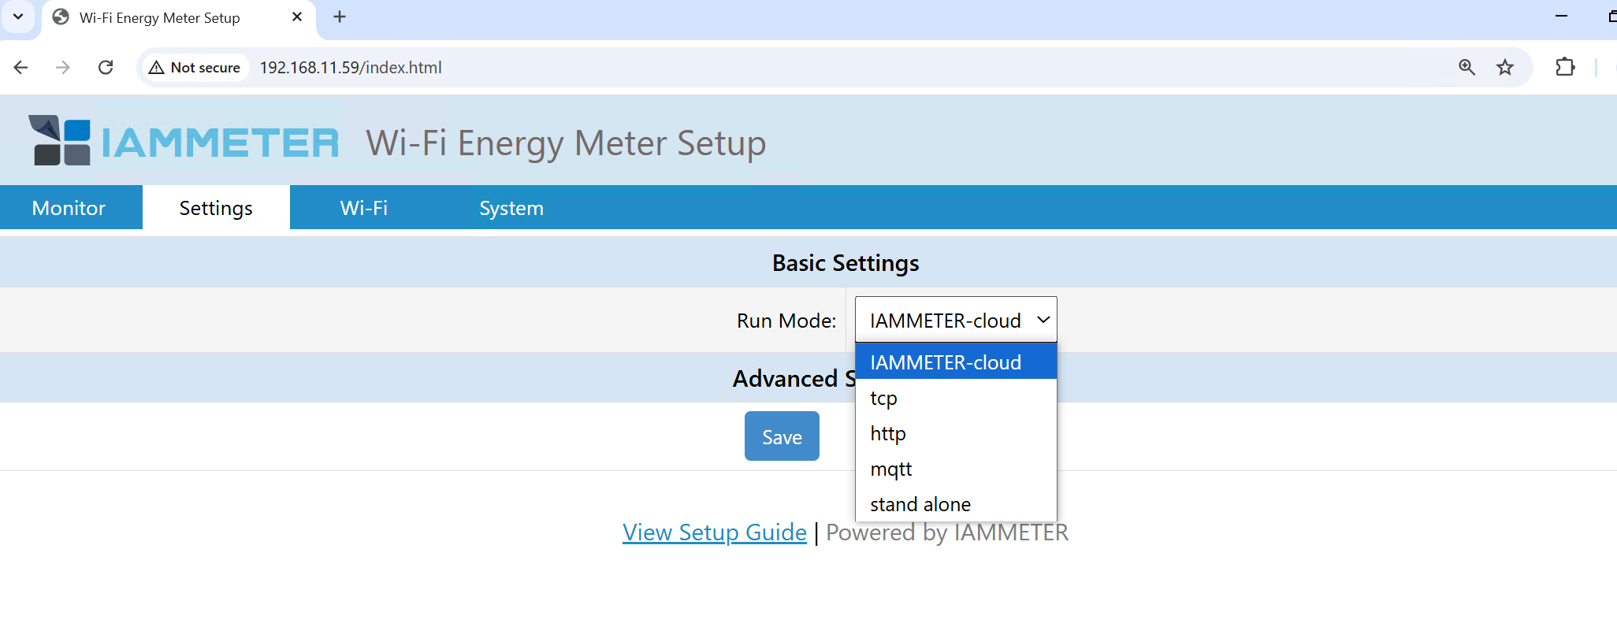Select tcp run mode
This screenshot has height=638, width=1617.
point(956,398)
